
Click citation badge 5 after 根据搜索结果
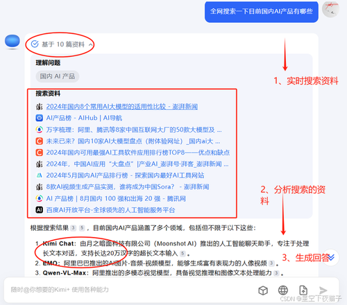coord(82,228)
